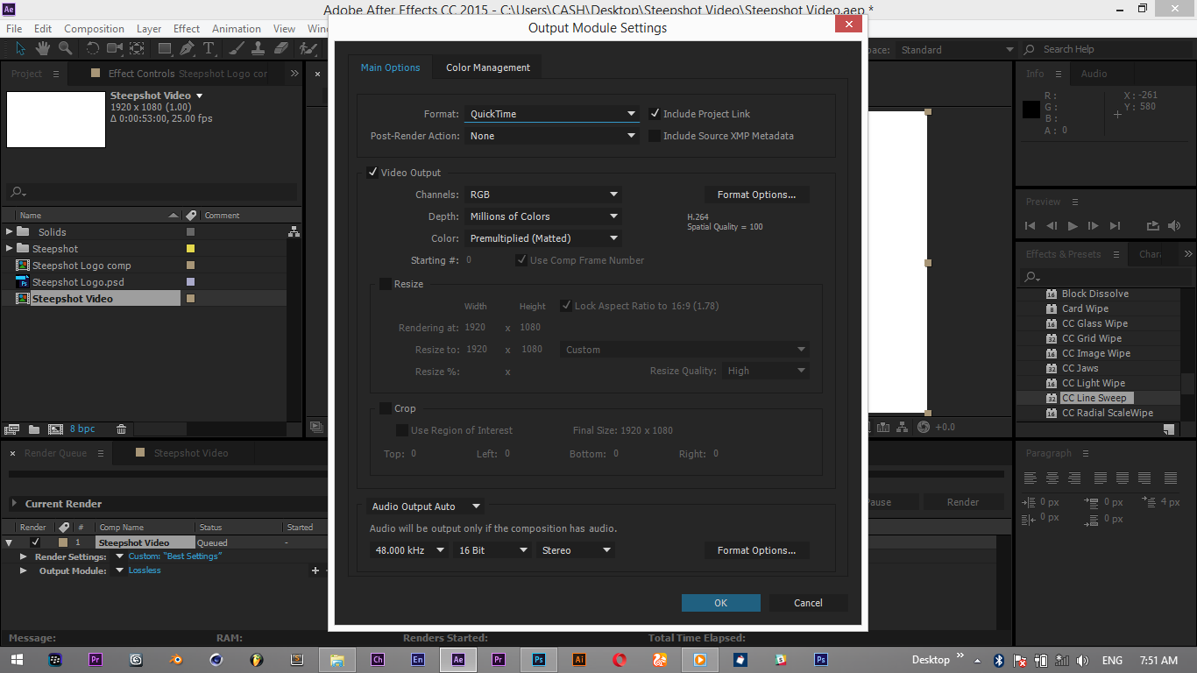The image size is (1197, 673).
Task: Toggle Lock Aspect Ratio checkbox
Action: (x=566, y=306)
